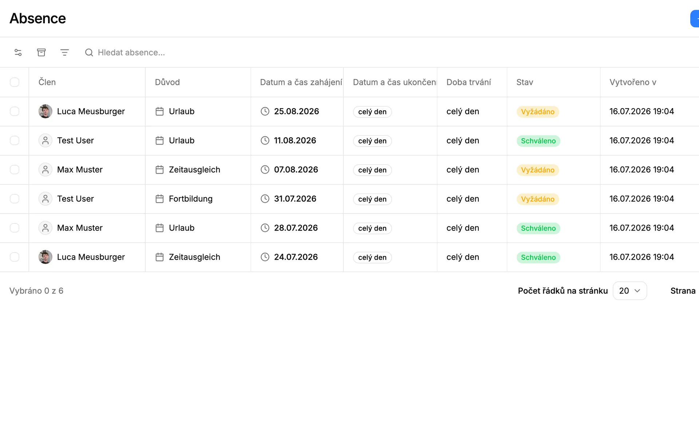Toggle the select-all checkbox in the header

[x=15, y=82]
